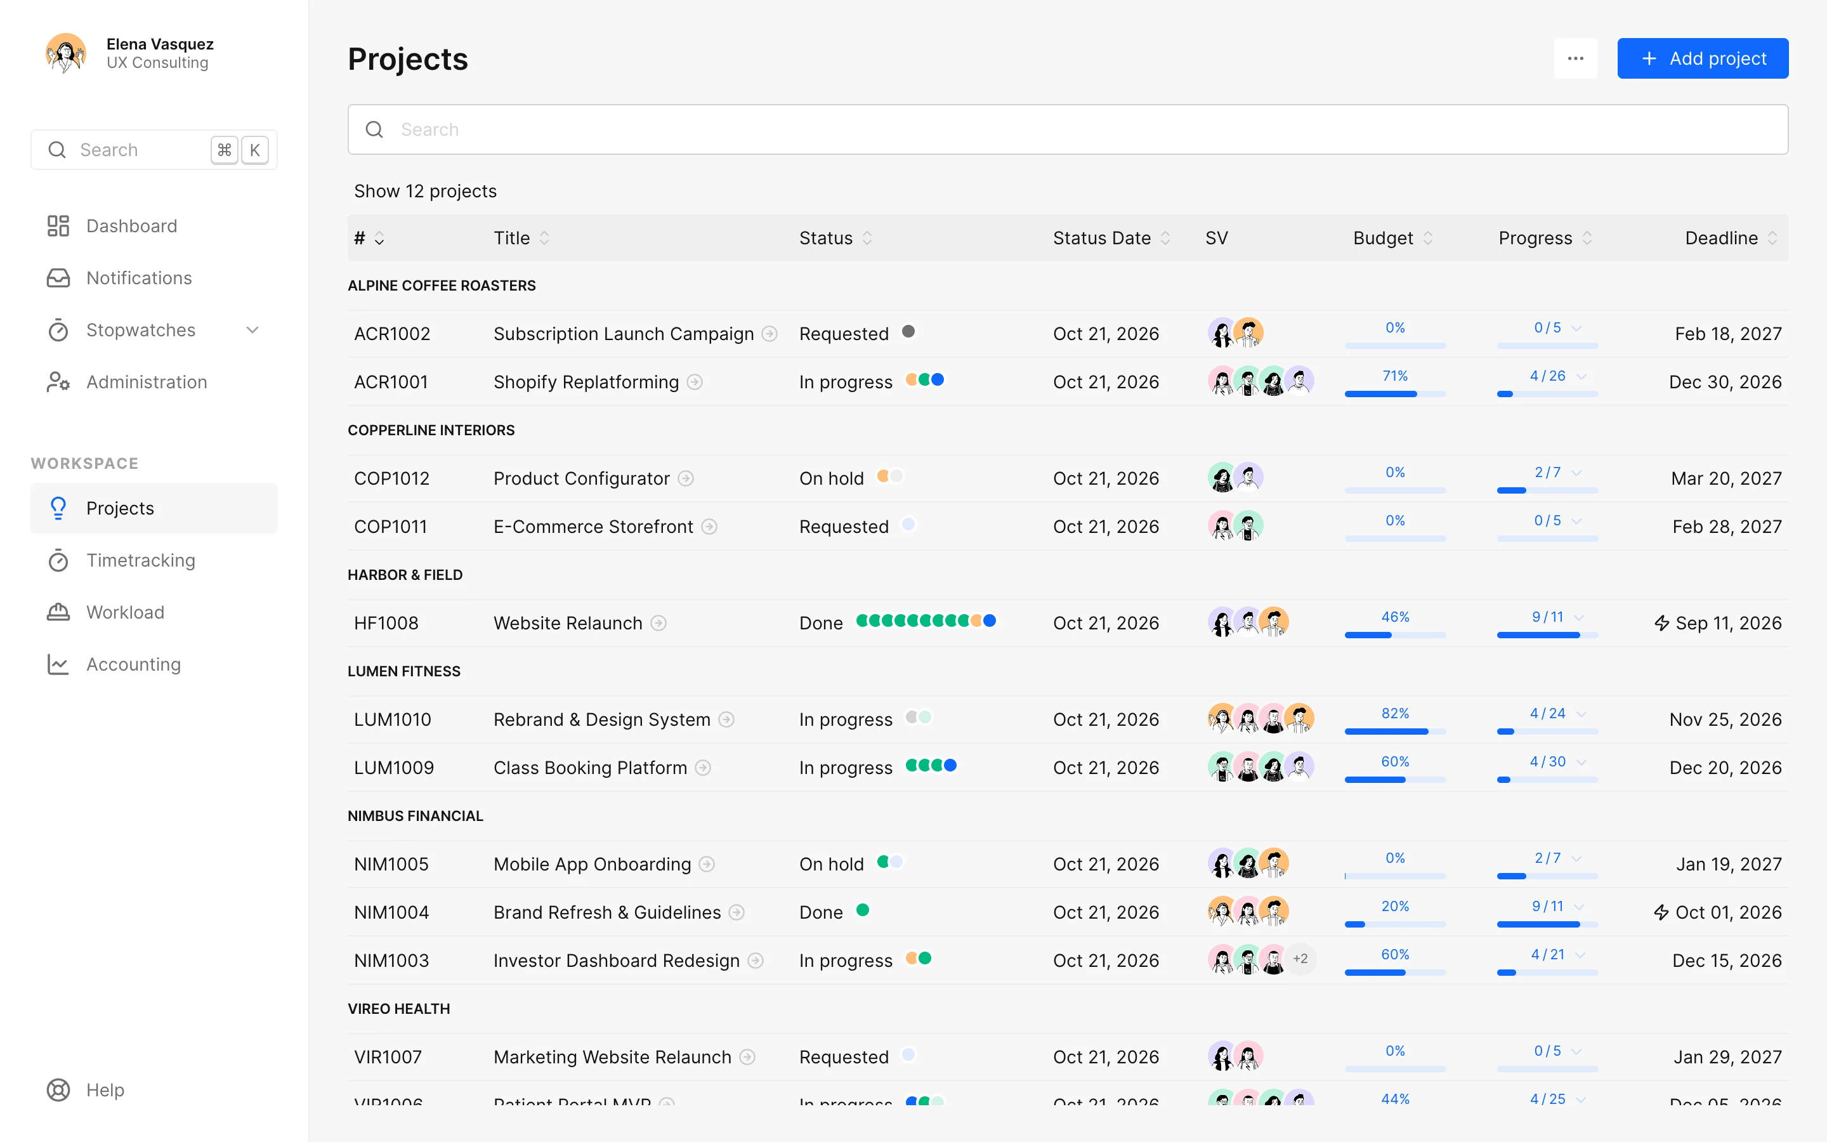Open the Mobile App Onboarding project
The height and width of the screenshot is (1142, 1827).
592,864
